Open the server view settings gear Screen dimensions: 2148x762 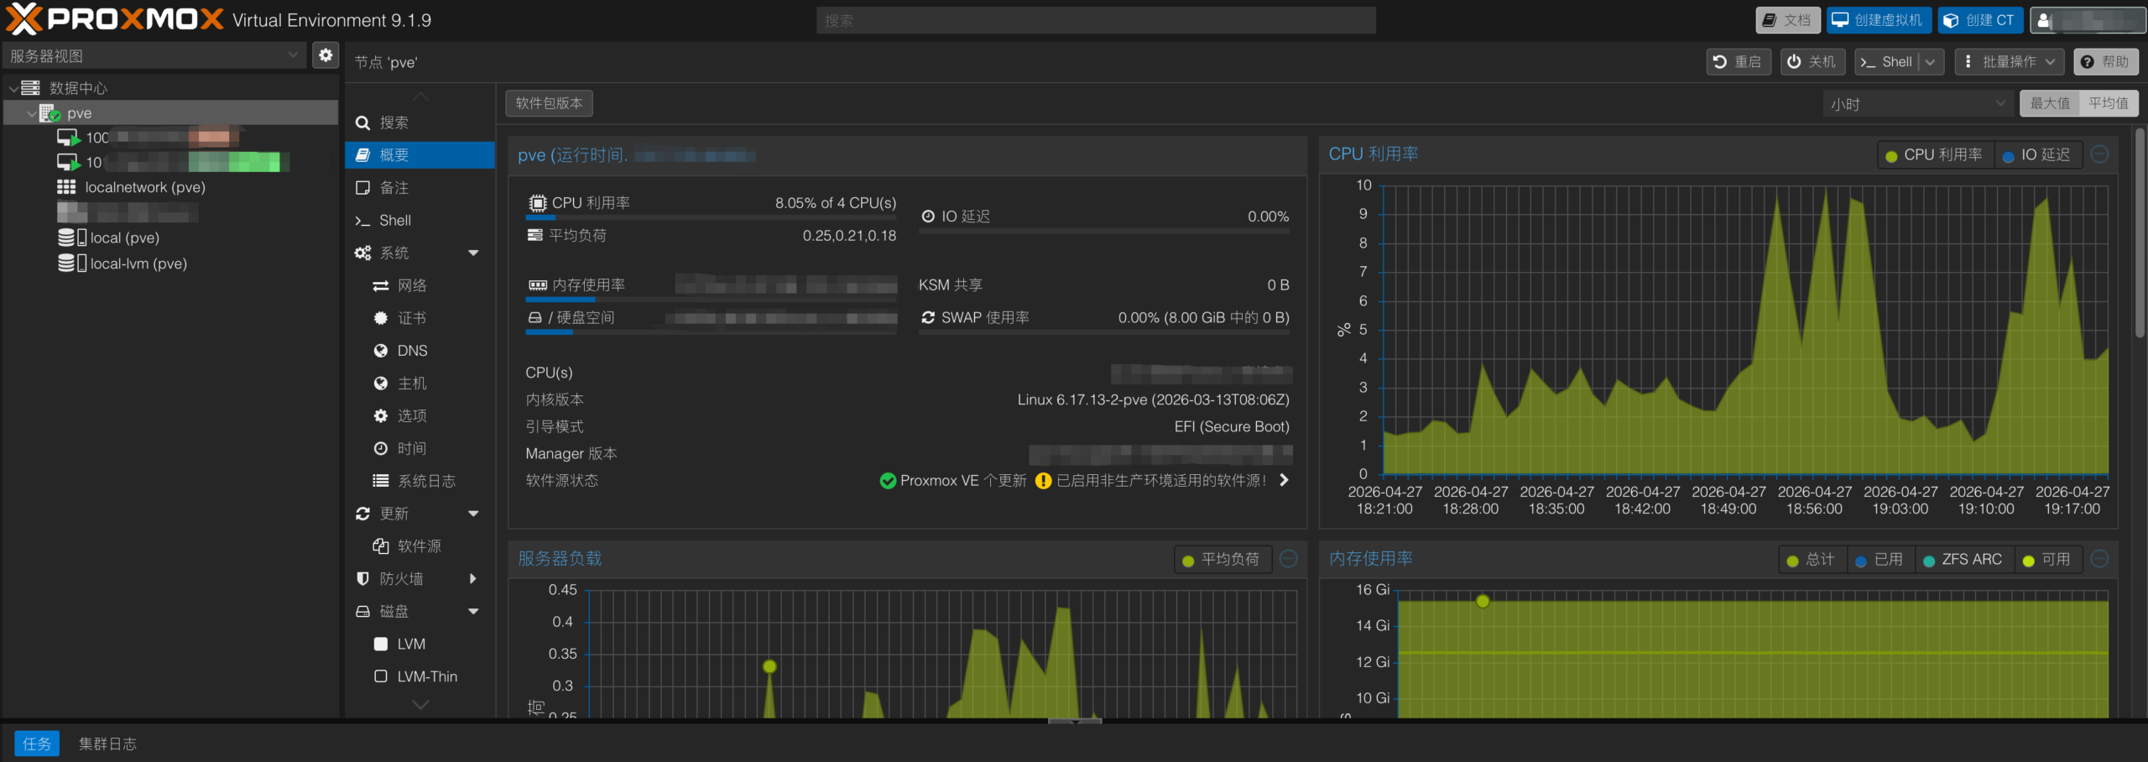(326, 55)
